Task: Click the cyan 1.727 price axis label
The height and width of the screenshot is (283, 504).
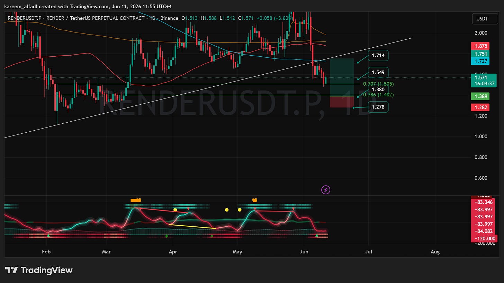Action: point(479,61)
